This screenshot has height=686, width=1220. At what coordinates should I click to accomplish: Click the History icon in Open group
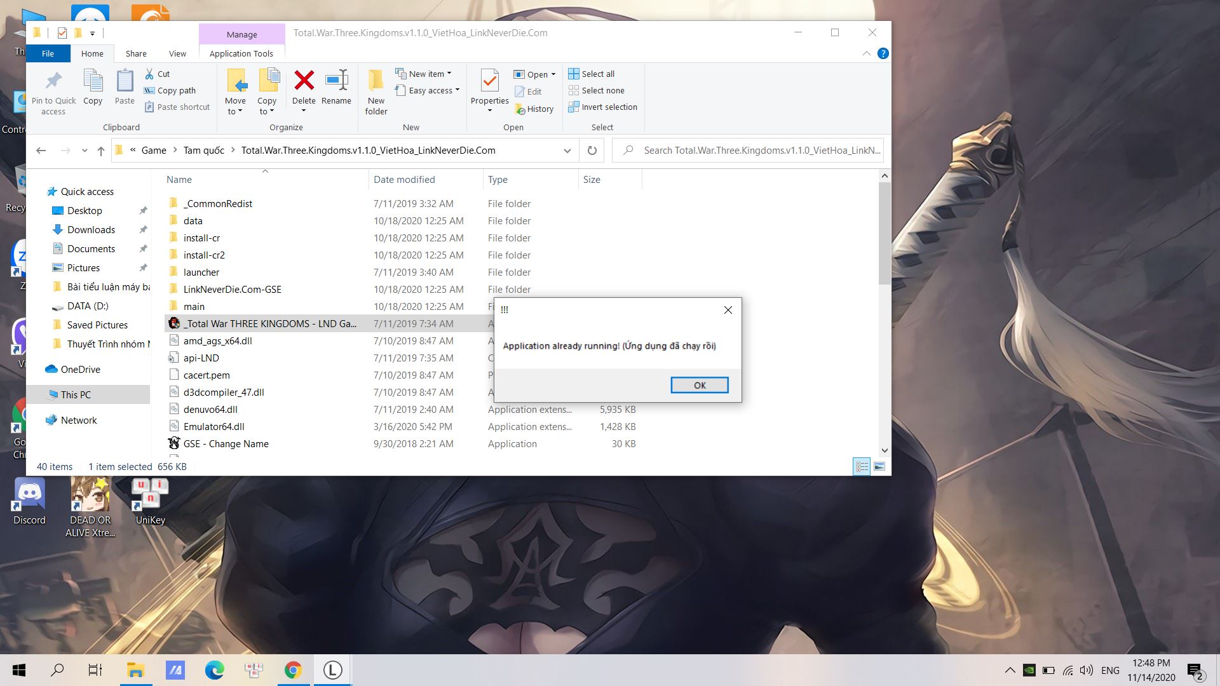(520, 109)
